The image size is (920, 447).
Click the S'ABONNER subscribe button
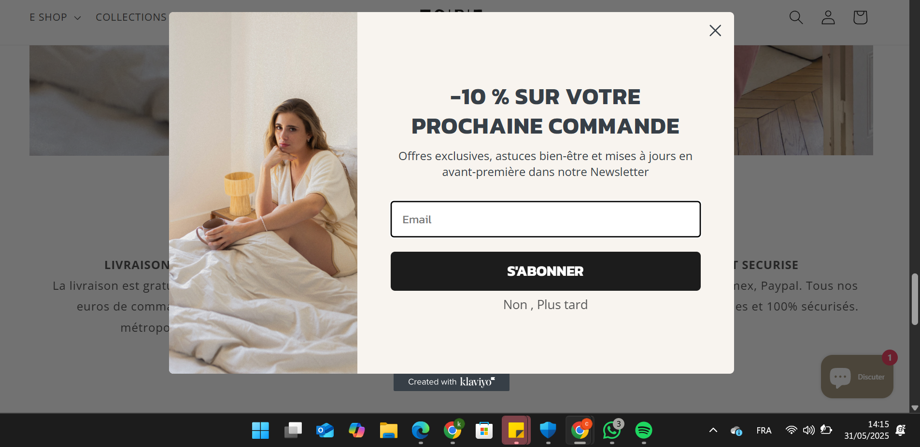click(x=545, y=271)
